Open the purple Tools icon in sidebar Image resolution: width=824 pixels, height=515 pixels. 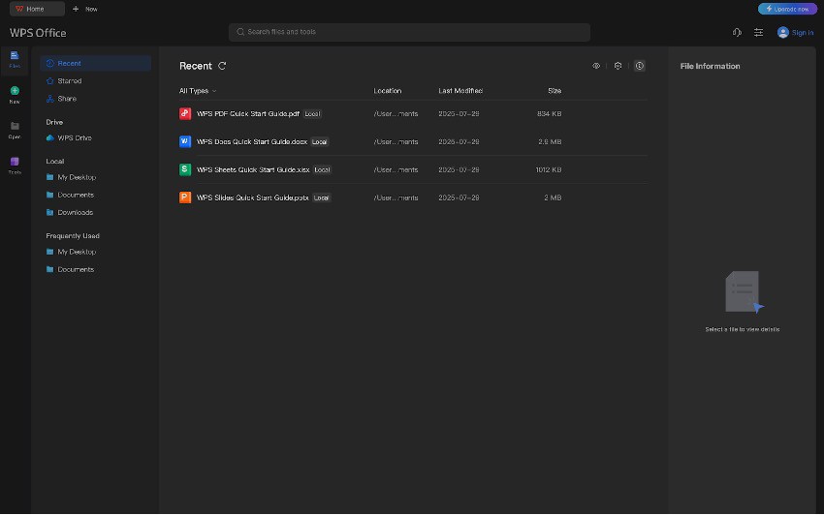point(15,161)
